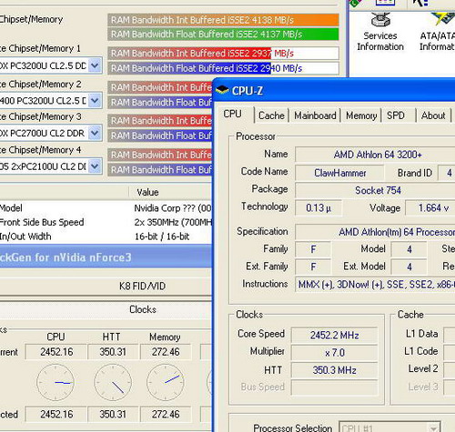Switch to the Cache tab in CPU-Z
Viewport: 455px width, 432px height.
pos(271,116)
